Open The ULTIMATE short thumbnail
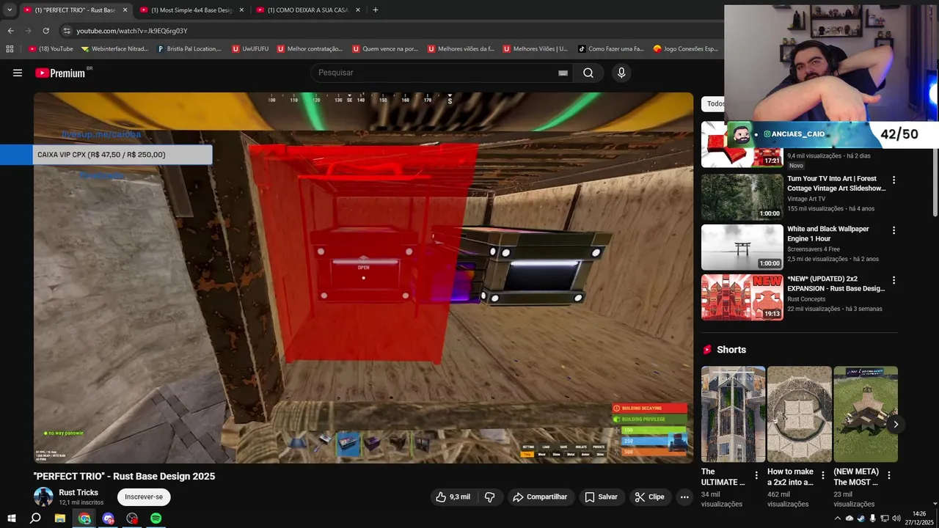The width and height of the screenshot is (939, 528). [733, 414]
